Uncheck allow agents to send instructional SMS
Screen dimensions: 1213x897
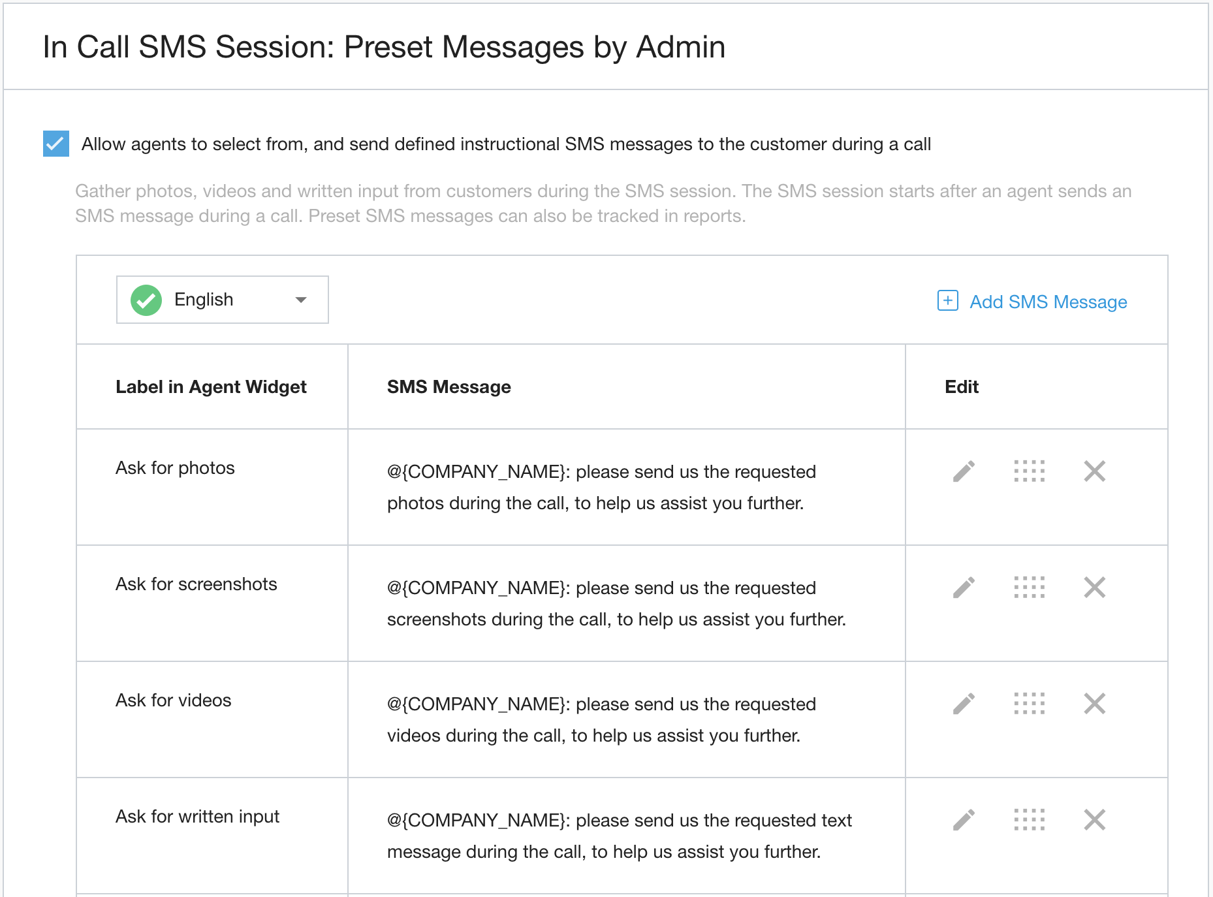[56, 144]
